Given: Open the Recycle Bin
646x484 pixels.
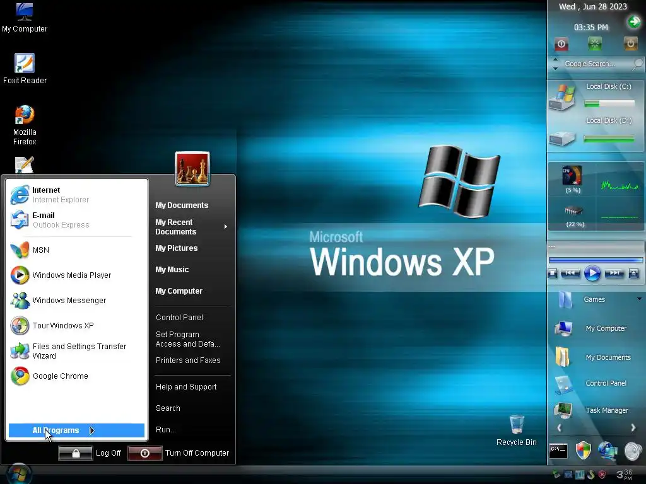Looking at the screenshot, I should point(516,430).
